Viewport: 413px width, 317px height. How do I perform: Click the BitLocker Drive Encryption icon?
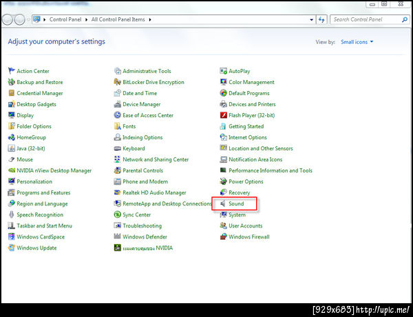(117, 82)
